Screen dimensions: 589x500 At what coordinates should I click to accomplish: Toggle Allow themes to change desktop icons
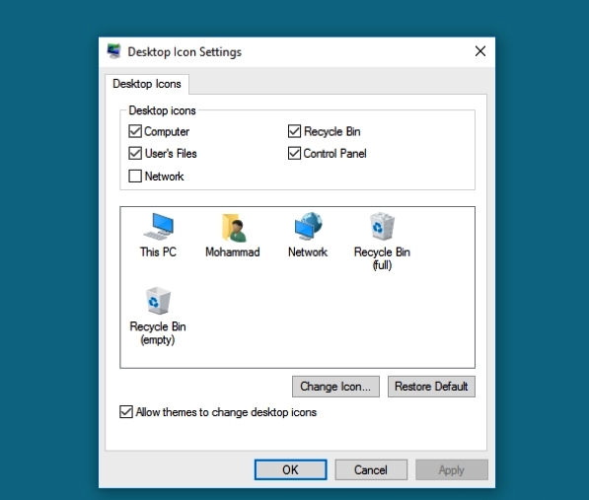126,412
